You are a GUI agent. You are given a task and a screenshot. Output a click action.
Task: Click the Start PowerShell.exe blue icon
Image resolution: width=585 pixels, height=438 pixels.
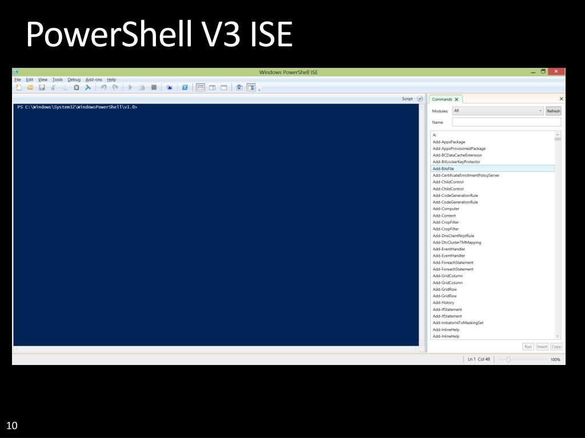click(x=185, y=87)
